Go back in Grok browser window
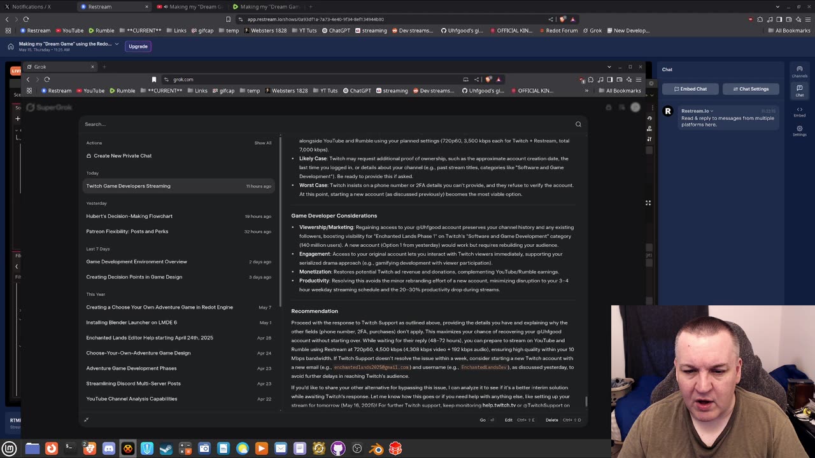Image resolution: width=815 pixels, height=458 pixels. pos(28,80)
